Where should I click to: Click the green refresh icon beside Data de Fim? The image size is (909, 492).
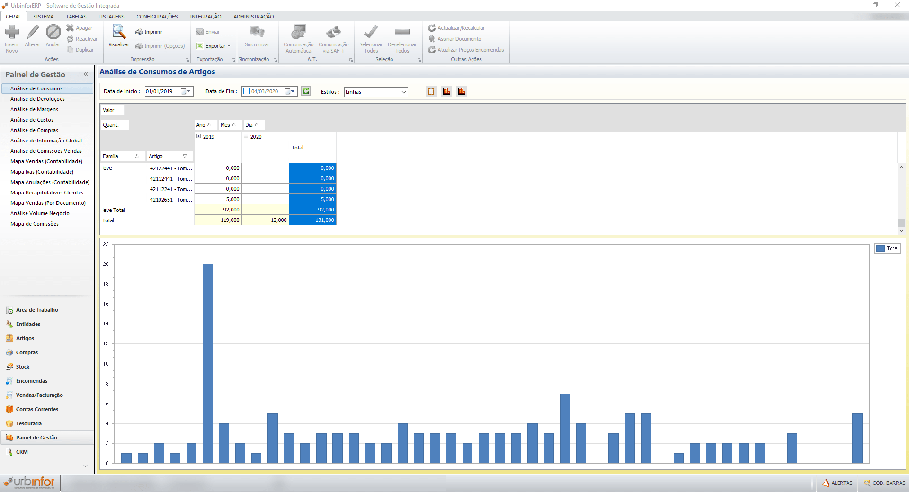click(306, 91)
